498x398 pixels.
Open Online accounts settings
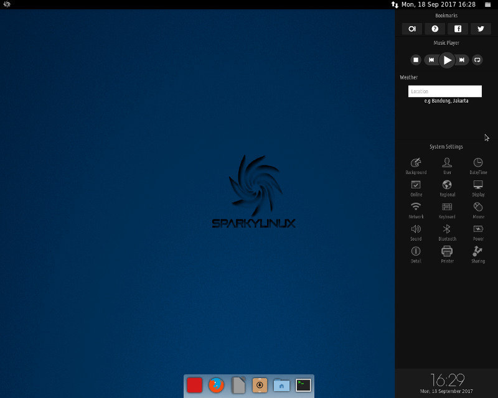416,188
